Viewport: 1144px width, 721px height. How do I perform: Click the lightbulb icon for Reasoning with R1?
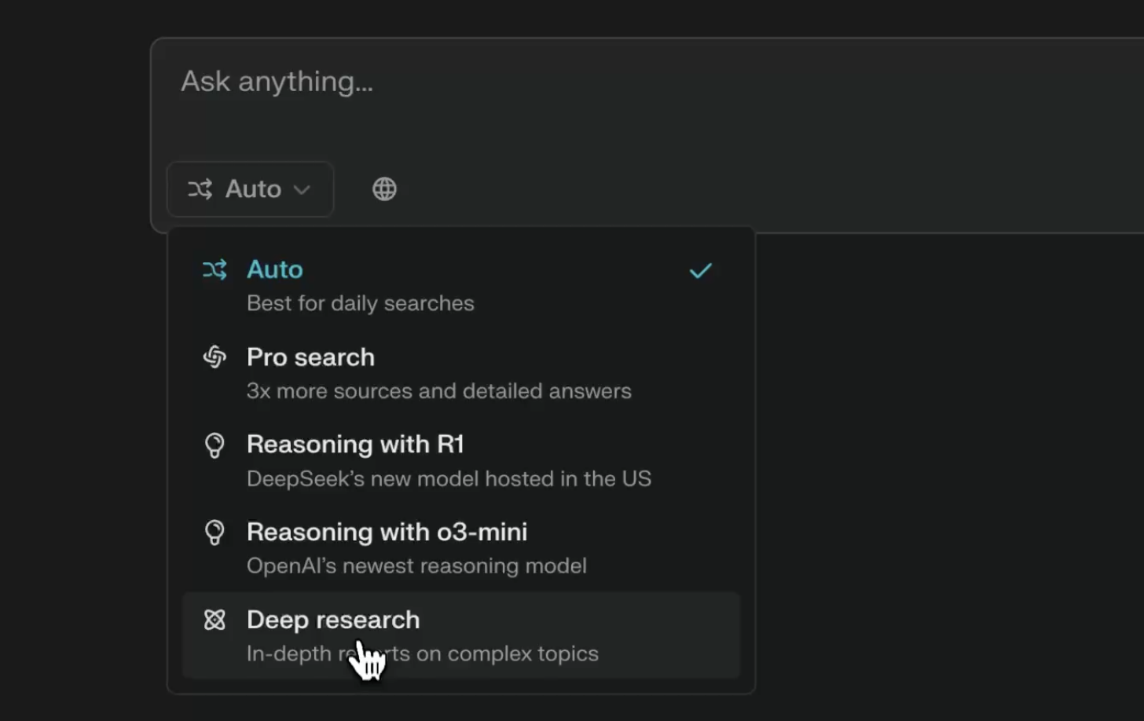coord(214,445)
